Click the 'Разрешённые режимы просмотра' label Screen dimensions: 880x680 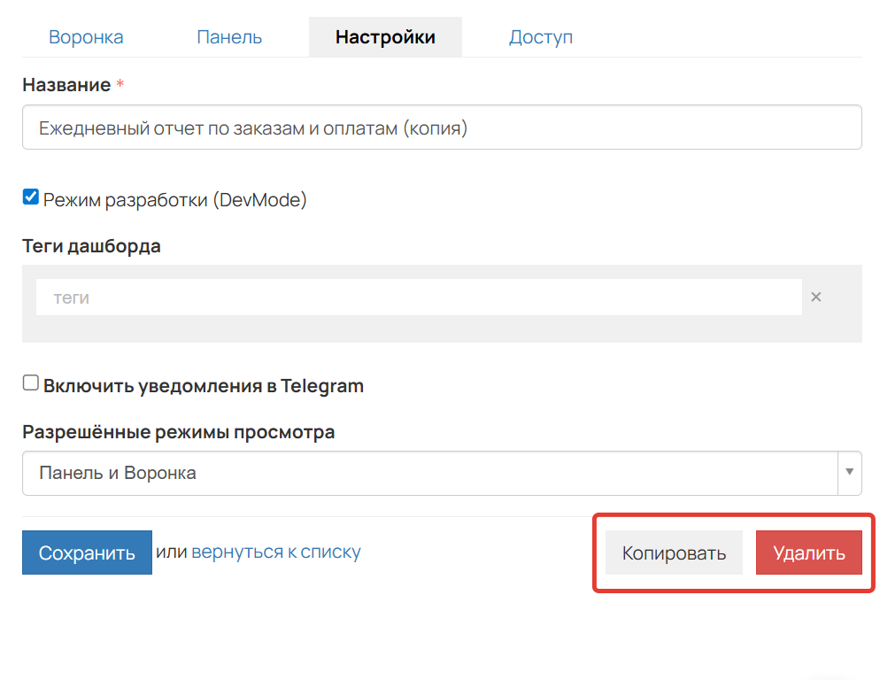point(178,433)
